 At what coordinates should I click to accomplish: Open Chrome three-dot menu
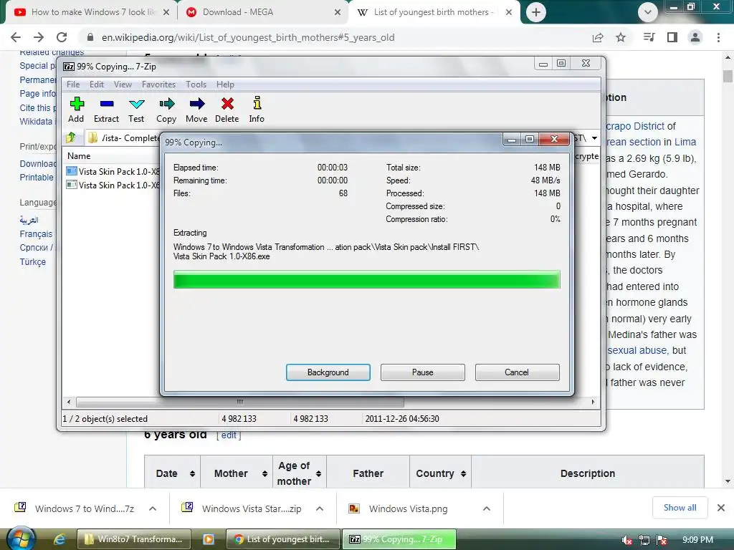[x=718, y=37]
